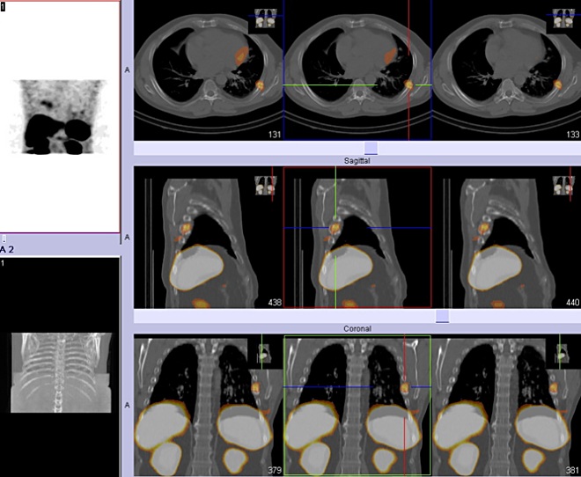The width and height of the screenshot is (581, 477).
Task: Select the Sagittal section header bar
Action: point(356,161)
